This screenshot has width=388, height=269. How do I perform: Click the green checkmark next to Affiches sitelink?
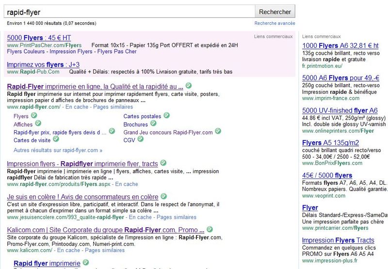click(38, 123)
